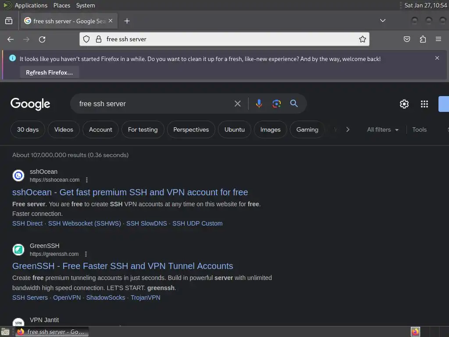Open the Save to Pocket icon
Image resolution: width=449 pixels, height=337 pixels.
[406, 39]
